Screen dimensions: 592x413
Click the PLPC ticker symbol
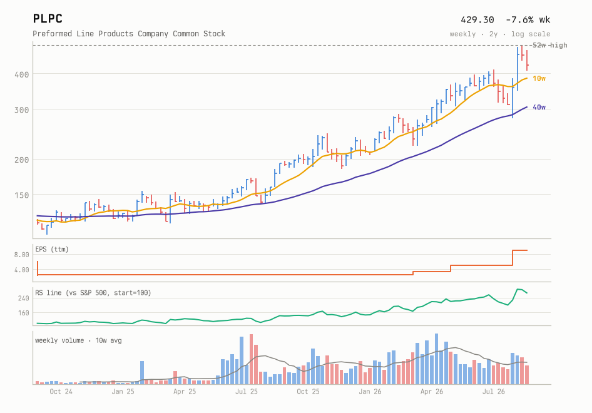48,19
